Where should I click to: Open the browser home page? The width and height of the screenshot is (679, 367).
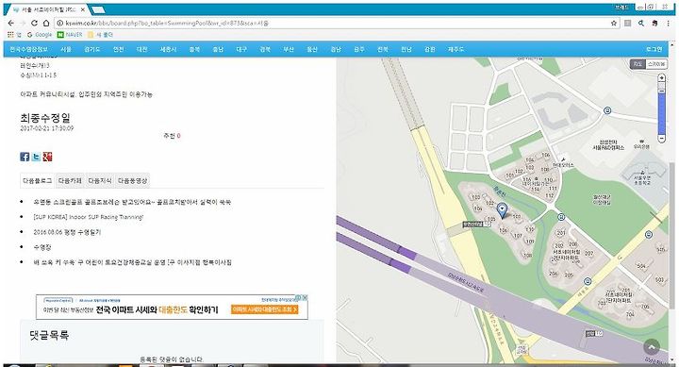click(x=46, y=23)
